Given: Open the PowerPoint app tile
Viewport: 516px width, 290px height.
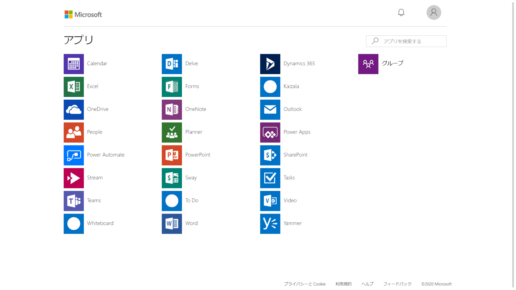Looking at the screenshot, I should (172, 155).
